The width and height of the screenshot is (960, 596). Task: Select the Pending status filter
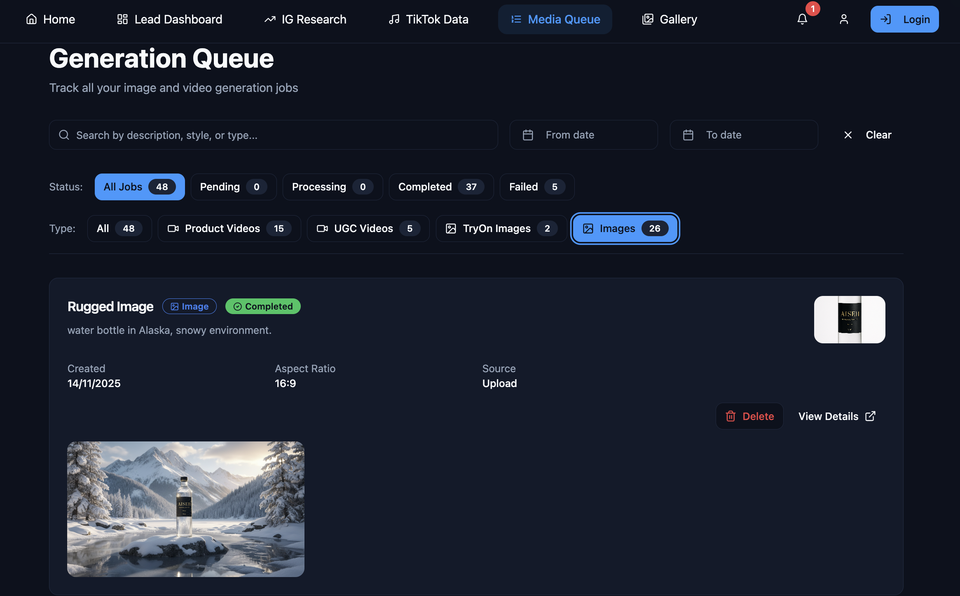(233, 187)
